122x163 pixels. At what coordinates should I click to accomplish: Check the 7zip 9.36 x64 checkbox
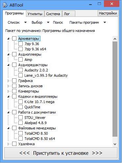[x=20, y=49]
